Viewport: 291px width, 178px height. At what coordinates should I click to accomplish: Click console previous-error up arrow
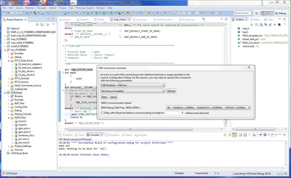pos(230,135)
